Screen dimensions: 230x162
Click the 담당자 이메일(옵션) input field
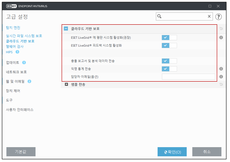189,77
